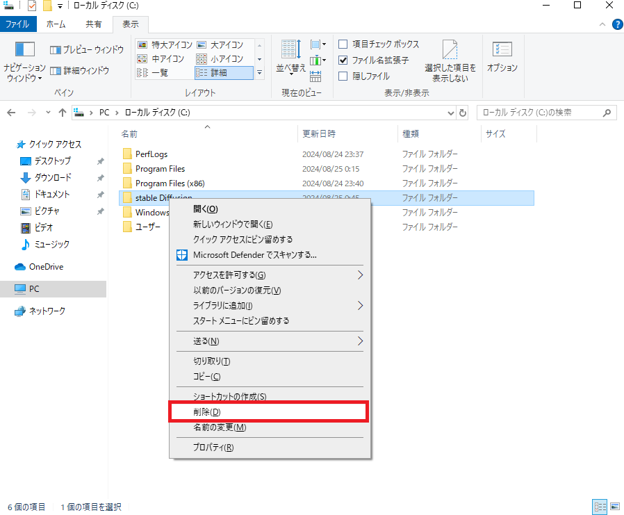Viewport: 624px width, 515px height.
Task: Select Properties (プロパティ) in the context menu
Action: pyautogui.click(x=213, y=448)
